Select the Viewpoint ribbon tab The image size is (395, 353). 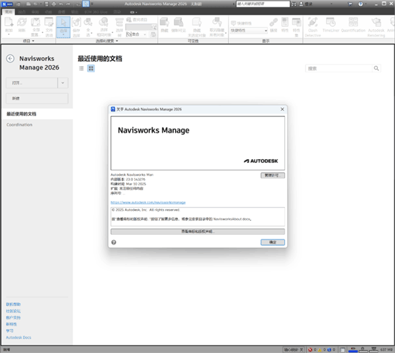coord(22,12)
